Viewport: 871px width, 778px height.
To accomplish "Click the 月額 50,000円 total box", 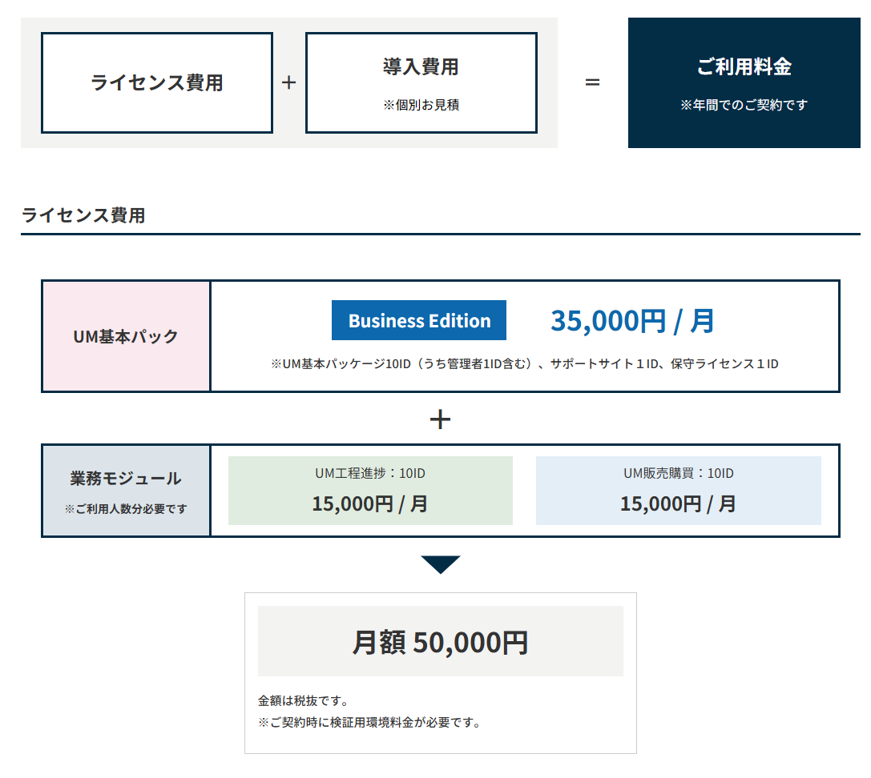I will [x=440, y=642].
